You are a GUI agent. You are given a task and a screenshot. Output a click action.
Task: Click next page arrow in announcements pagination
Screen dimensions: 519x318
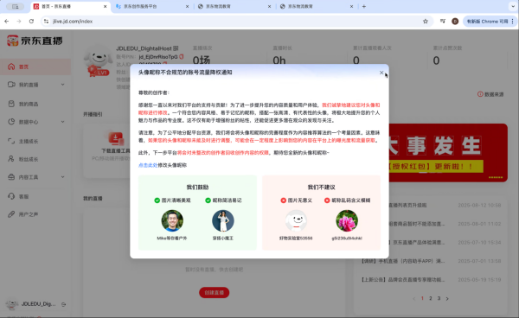point(447,298)
